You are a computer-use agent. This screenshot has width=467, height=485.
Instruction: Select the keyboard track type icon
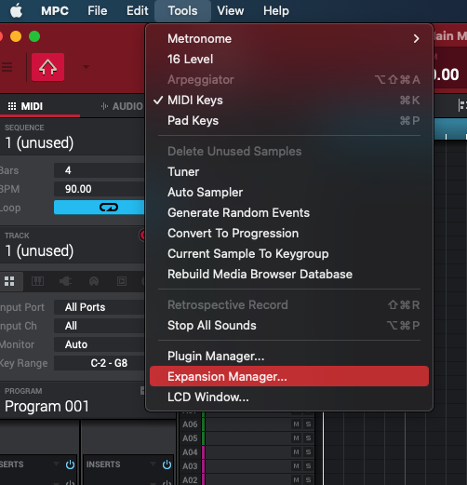coord(38,281)
